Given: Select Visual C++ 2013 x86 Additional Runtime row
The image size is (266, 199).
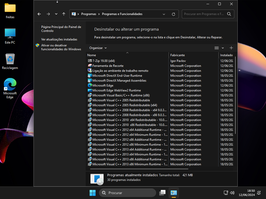Looking at the screenshot, I should (160, 159).
